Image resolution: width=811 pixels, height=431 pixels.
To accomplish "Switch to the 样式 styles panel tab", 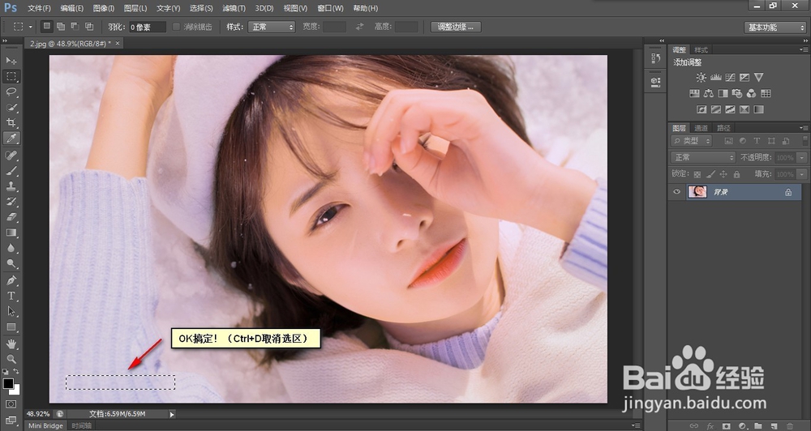I will click(702, 49).
